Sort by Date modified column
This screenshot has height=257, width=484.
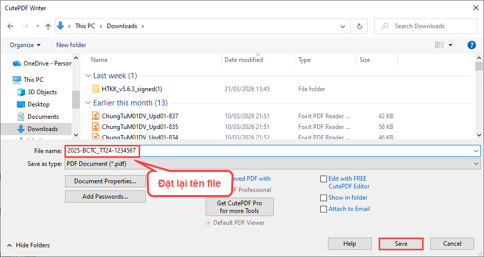[244, 60]
